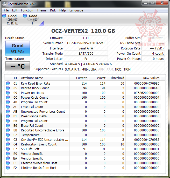Select Reported Uncorrectable Errors attribute name

coord(42,130)
